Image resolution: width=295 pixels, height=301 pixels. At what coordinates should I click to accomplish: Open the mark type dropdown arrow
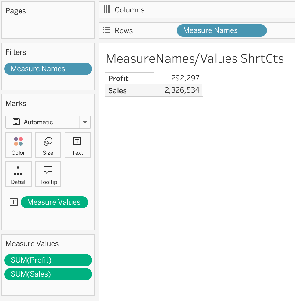tap(85, 122)
